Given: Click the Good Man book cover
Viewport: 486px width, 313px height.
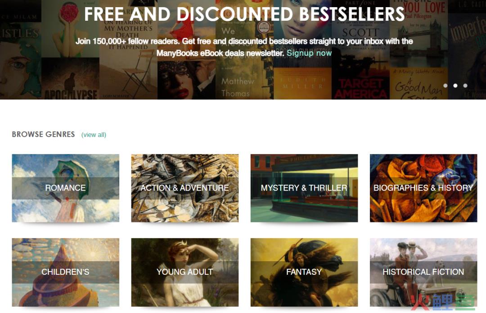Looking at the screenshot, I should click(418, 83).
